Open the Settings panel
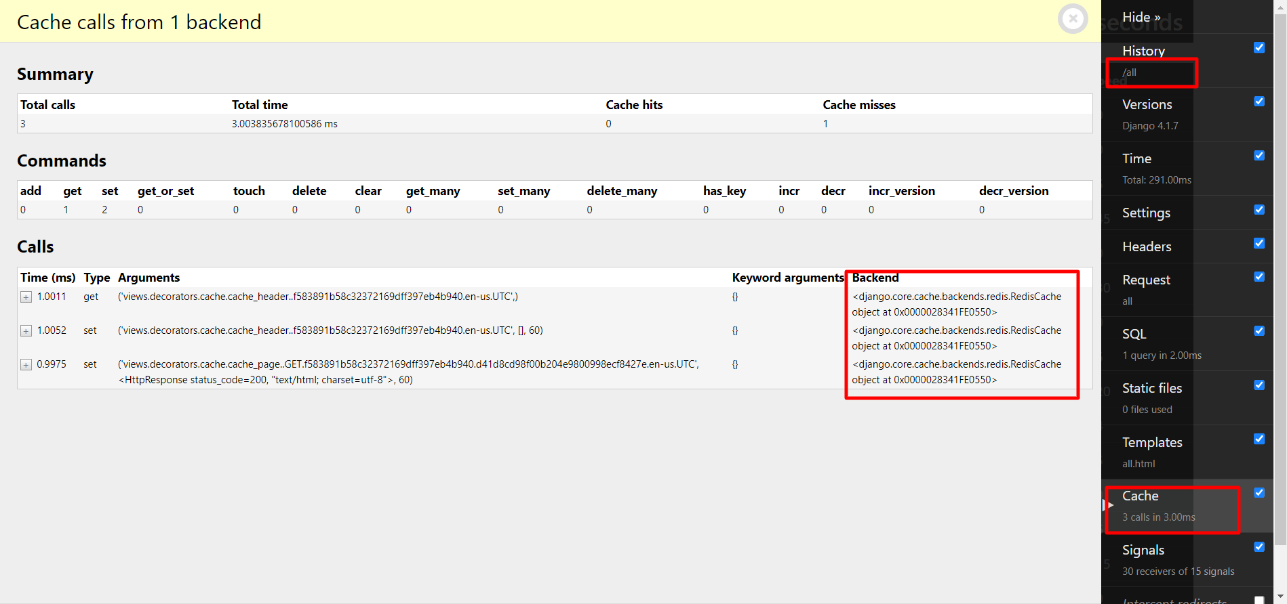The height and width of the screenshot is (604, 1287). coord(1146,213)
